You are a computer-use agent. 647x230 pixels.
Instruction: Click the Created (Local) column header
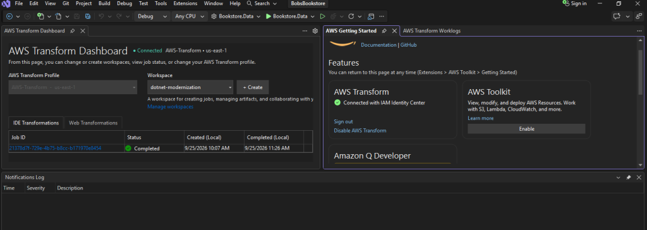[x=214, y=137]
